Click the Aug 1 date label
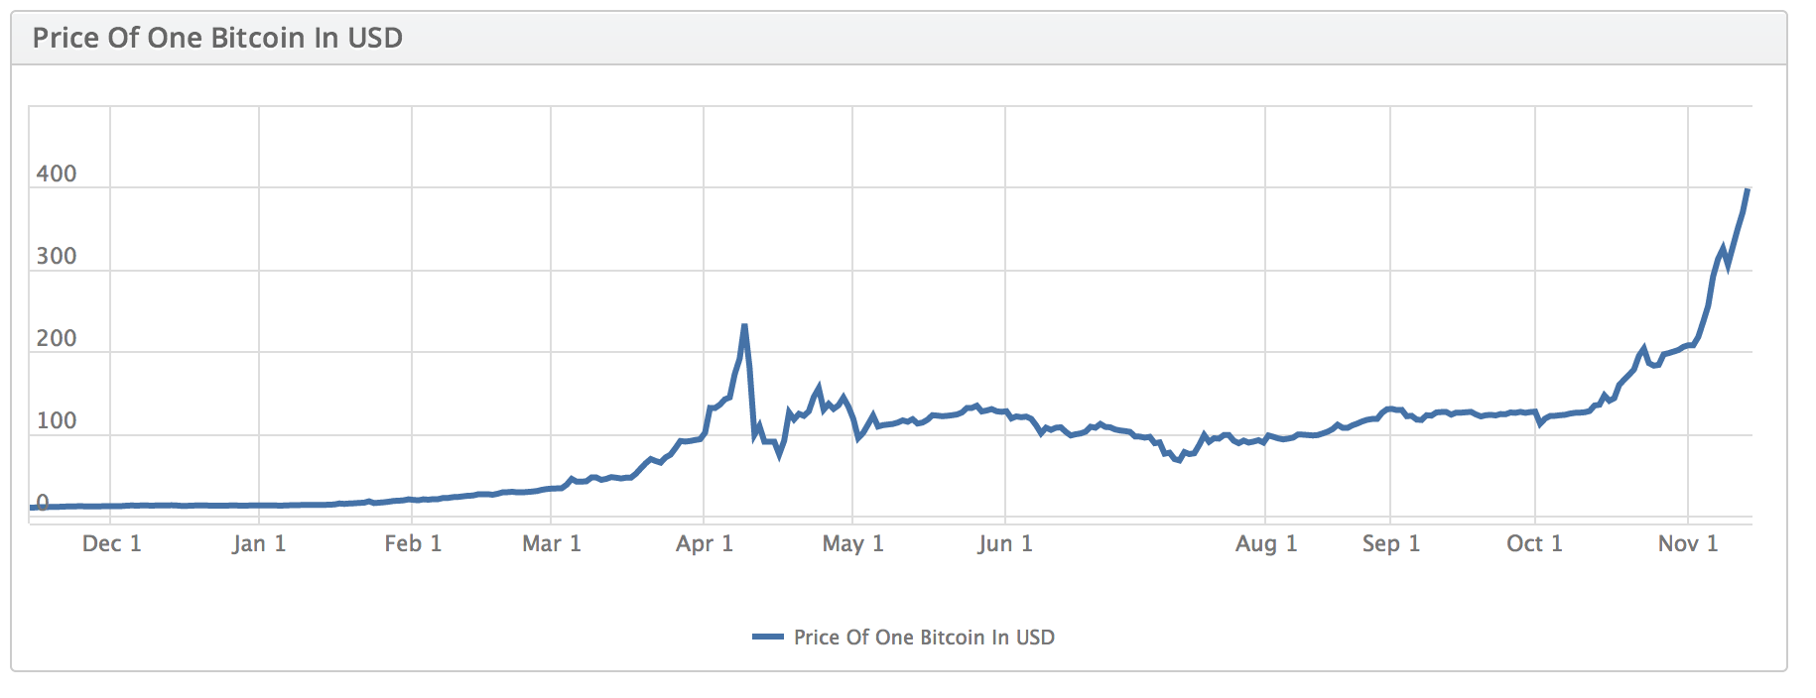 click(x=1266, y=543)
